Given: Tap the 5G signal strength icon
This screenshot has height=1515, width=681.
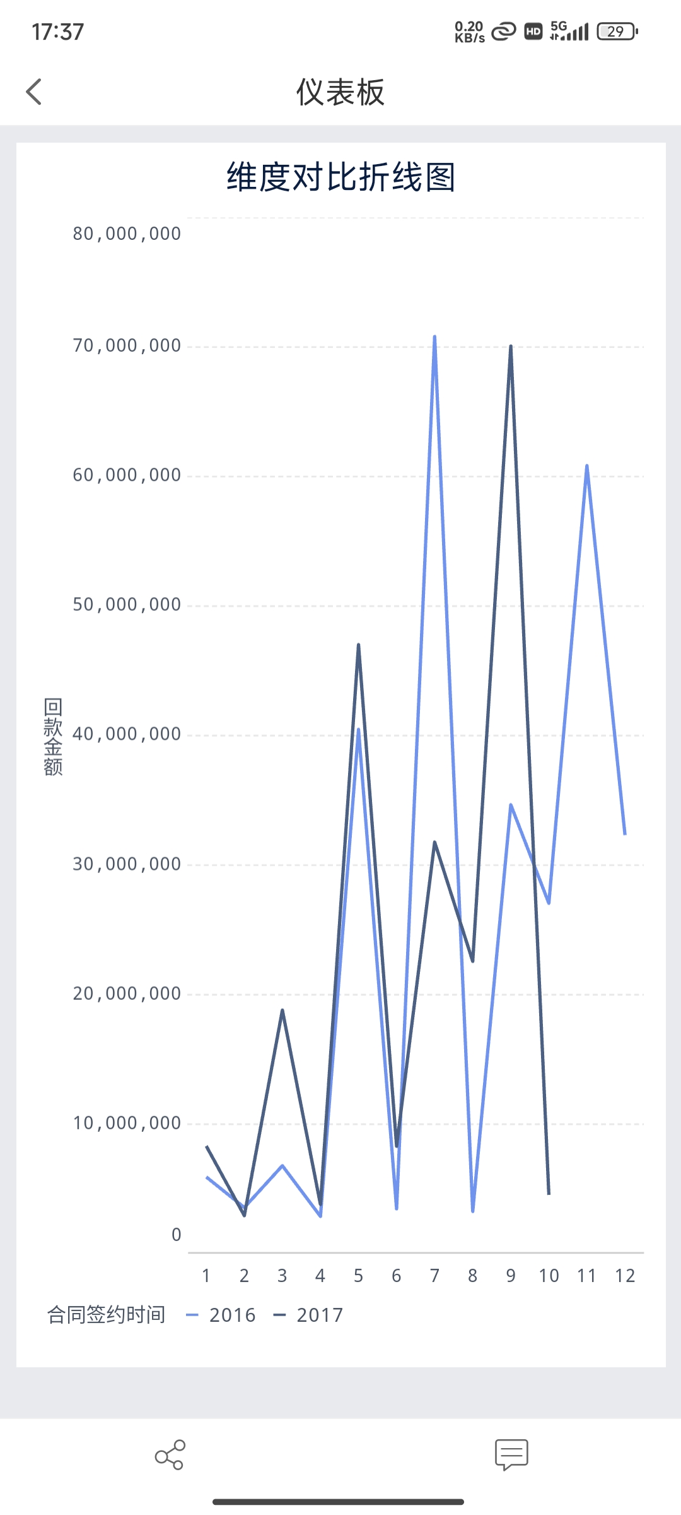Looking at the screenshot, I should pos(569,31).
